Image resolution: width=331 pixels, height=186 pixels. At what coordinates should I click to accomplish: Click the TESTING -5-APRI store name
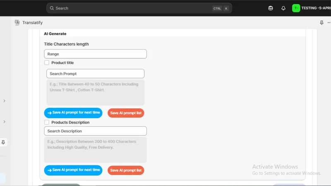(316, 8)
